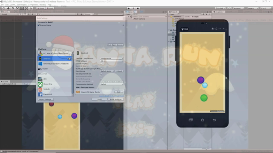
Task: Click Refresh next to Run Device
Action: pyautogui.click(x=119, y=71)
